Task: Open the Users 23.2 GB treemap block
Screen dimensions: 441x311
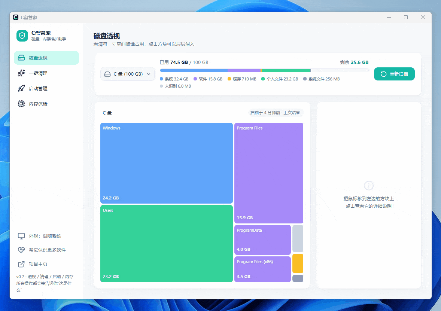Action: (x=167, y=244)
